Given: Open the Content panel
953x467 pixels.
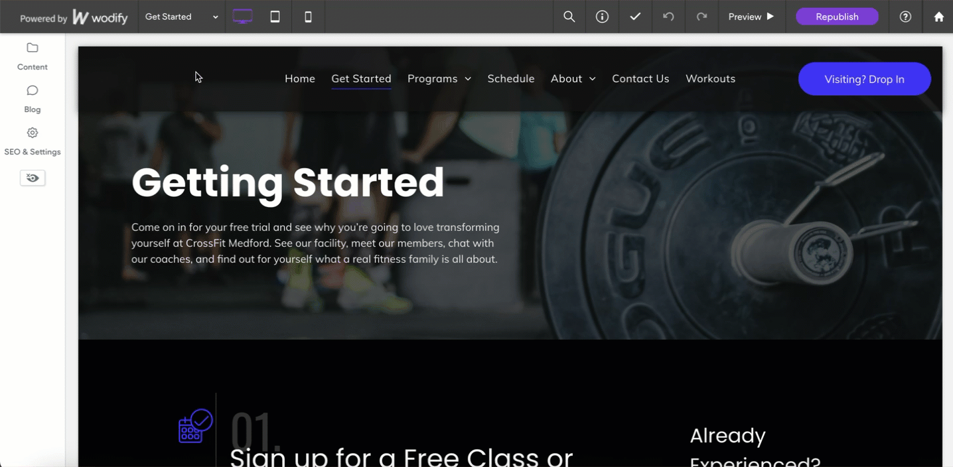Looking at the screenshot, I should (33, 56).
